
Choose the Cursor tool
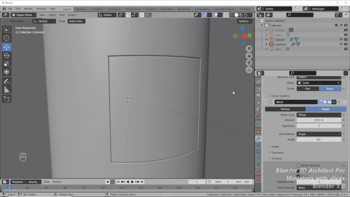[x=6, y=38]
